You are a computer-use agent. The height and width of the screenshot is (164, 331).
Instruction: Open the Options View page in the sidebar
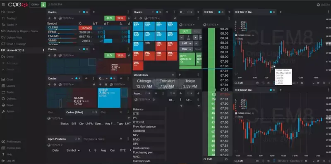point(12,37)
